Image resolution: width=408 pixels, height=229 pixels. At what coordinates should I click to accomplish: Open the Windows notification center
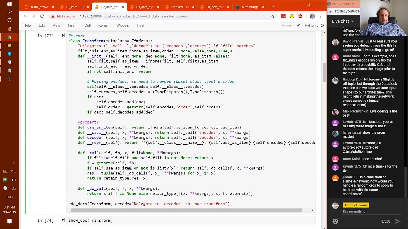(9, 221)
